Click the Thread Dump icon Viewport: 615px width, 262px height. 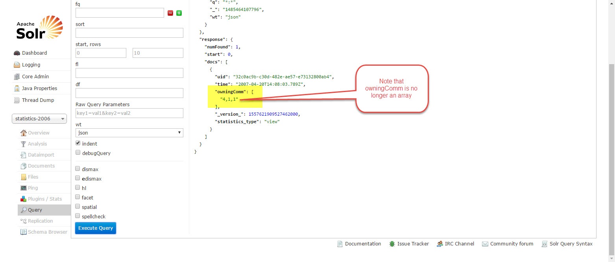(17, 100)
